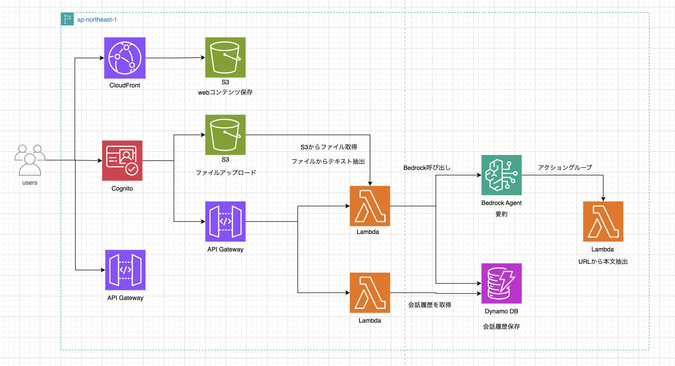Click the アクショングループ arrow label
The width and height of the screenshot is (675, 366).
(565, 167)
